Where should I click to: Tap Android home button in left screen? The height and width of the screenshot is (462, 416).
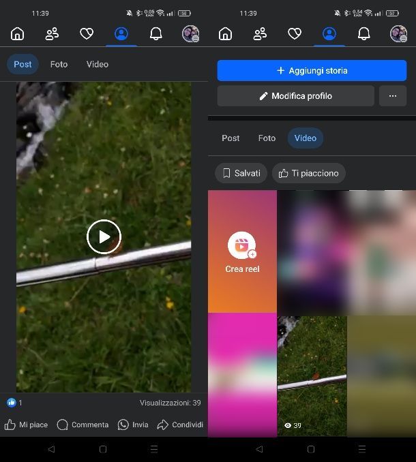pos(103,449)
